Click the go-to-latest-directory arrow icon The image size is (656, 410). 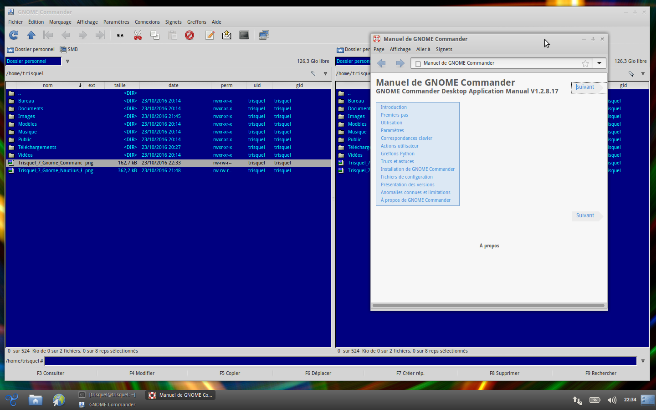click(100, 35)
